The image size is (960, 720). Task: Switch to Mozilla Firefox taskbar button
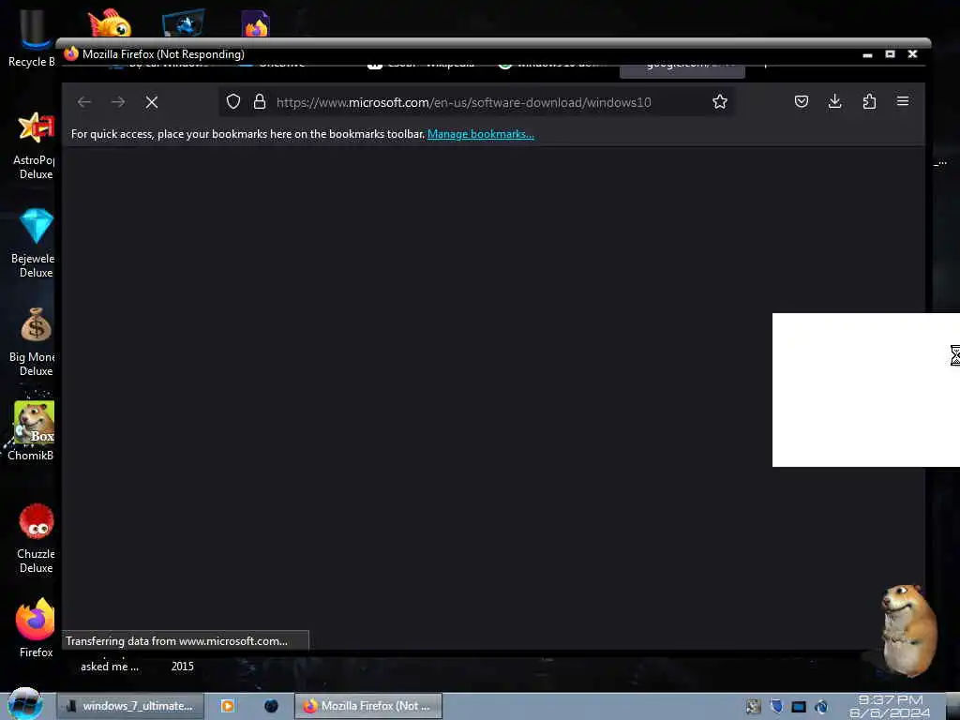(x=367, y=706)
